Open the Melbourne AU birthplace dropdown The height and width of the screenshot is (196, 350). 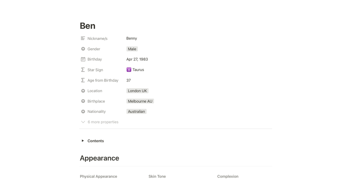coord(140,101)
